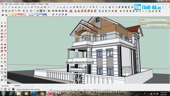The width and height of the screenshot is (170, 96).
Task: Choose the Zoom magnifier tool
Action: pos(2,69)
